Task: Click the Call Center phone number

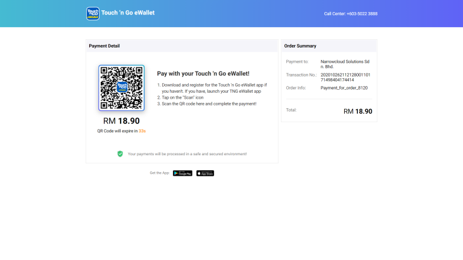Action: [350, 14]
